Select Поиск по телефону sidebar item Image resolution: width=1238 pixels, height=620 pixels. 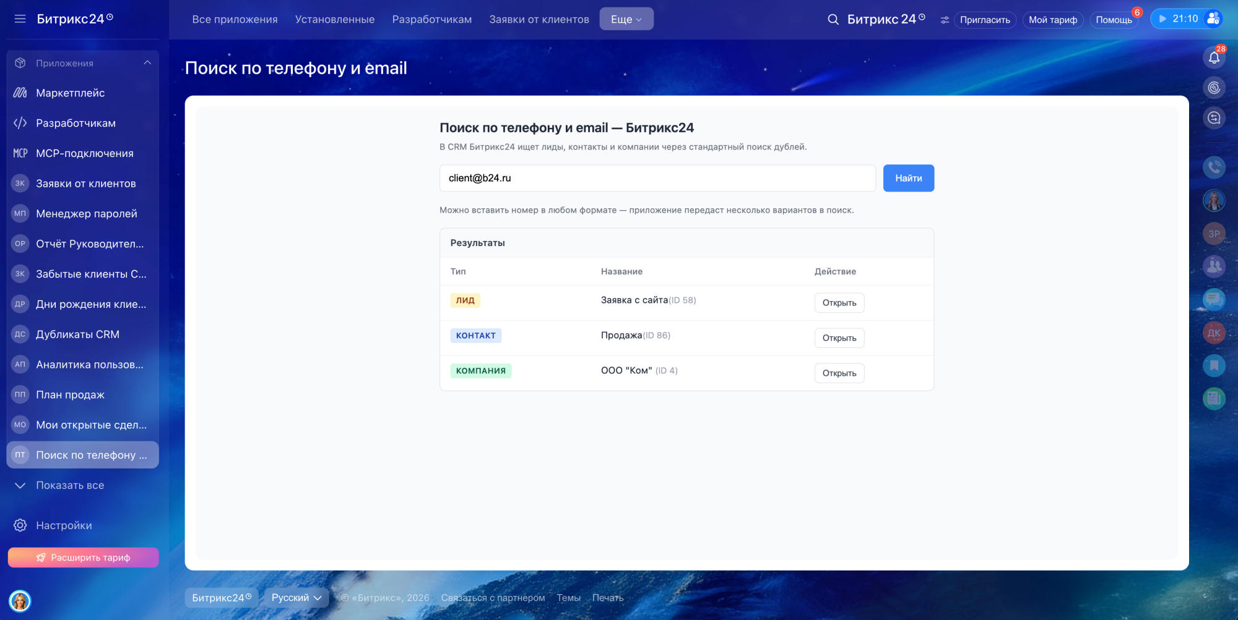click(x=82, y=455)
